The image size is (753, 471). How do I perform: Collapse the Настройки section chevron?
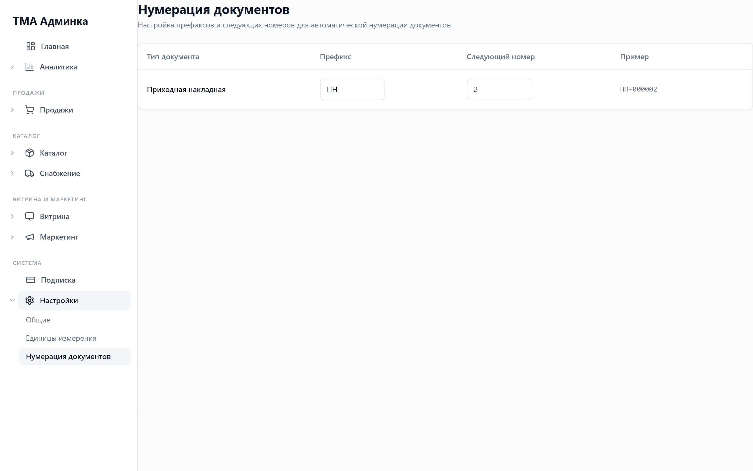point(12,301)
